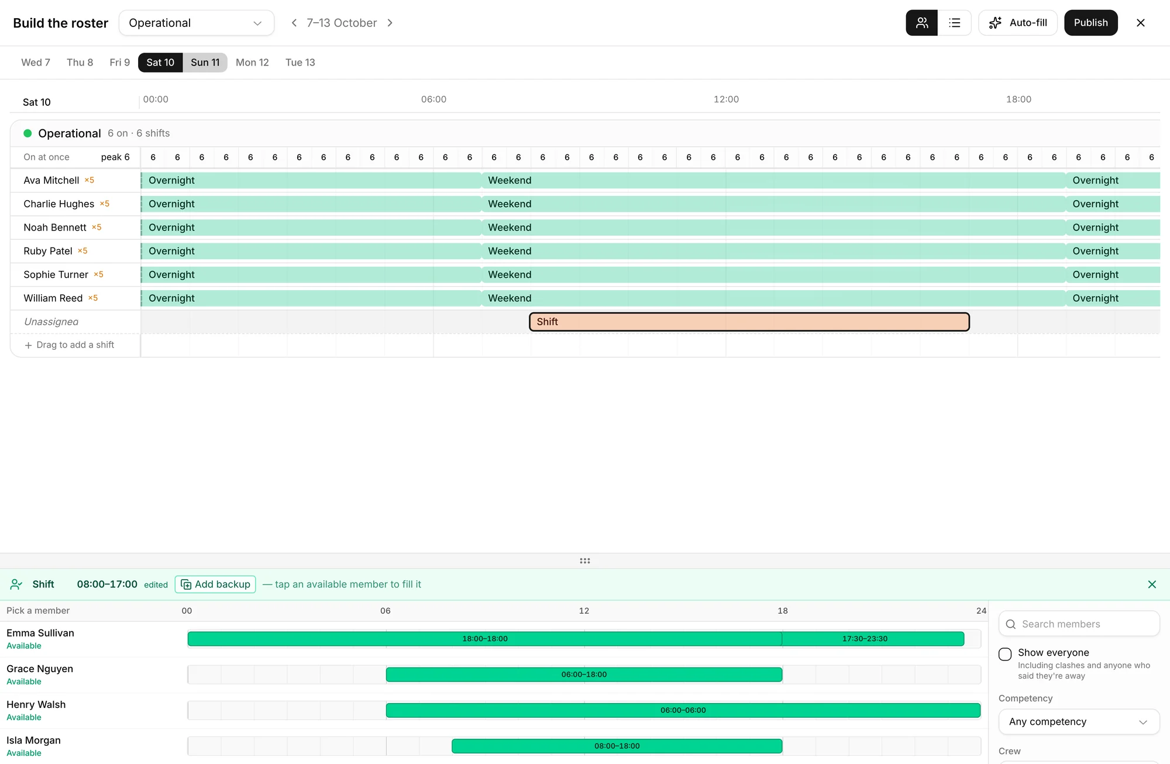
Task: Publish the roster
Action: click(1090, 23)
